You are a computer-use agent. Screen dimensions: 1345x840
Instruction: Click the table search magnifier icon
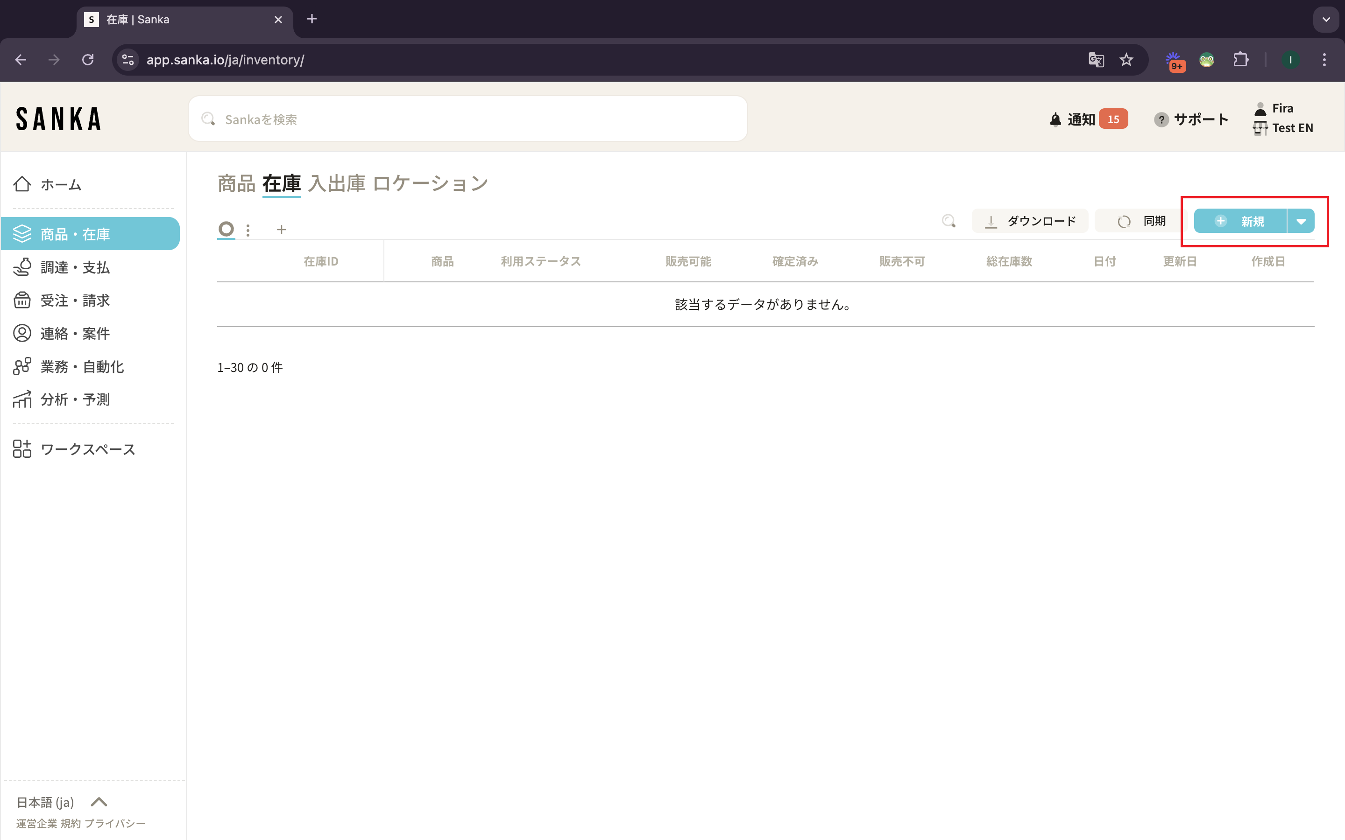[949, 221]
